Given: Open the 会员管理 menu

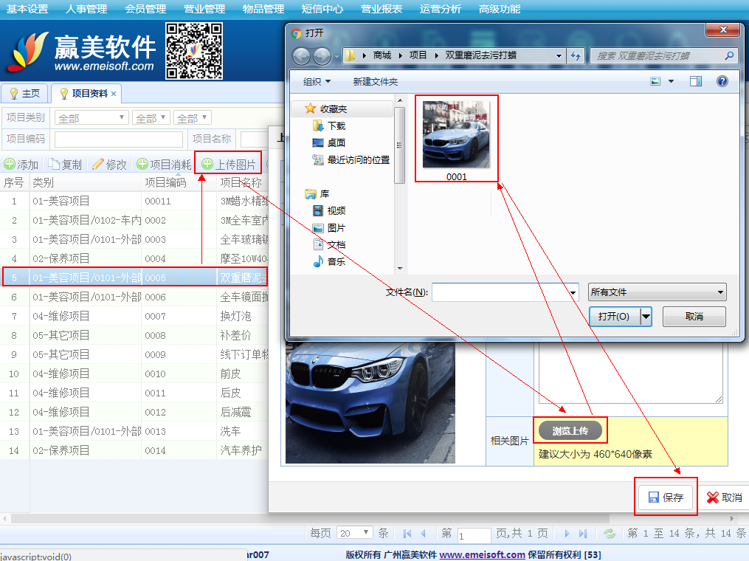Looking at the screenshot, I should point(145,9).
